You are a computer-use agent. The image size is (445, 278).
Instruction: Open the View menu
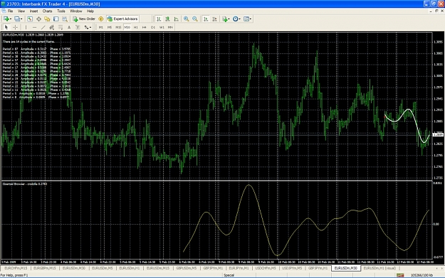[x=21, y=11]
